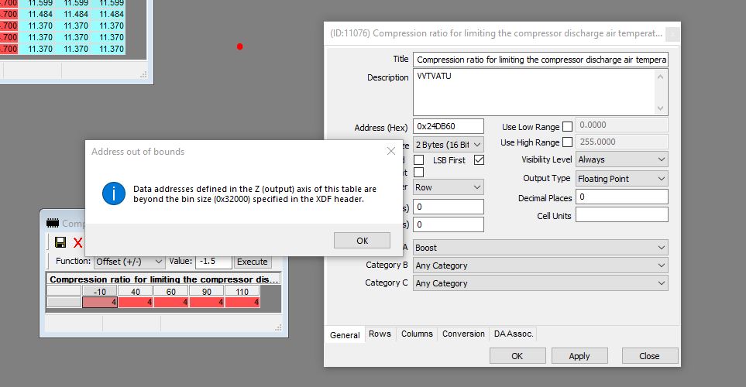
Task: Click the save icon in table toolbar
Action: (60, 243)
